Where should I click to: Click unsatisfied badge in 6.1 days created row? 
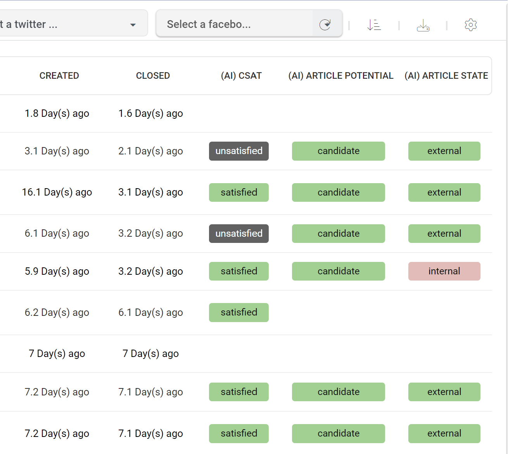click(x=239, y=234)
